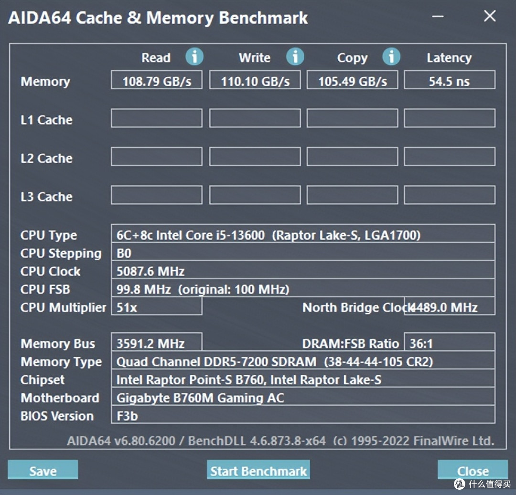
Task: Select the Memory Read result showing 108.79 GB/s
Action: coord(156,80)
